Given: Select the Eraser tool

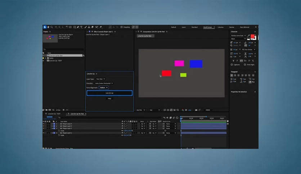Looking at the screenshot, I should (92, 27).
